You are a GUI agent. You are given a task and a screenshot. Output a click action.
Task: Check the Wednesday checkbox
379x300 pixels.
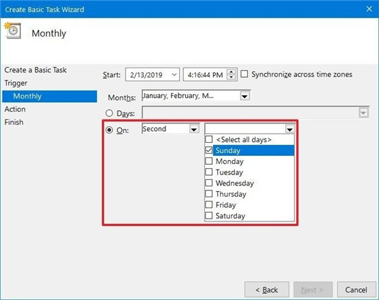click(209, 183)
